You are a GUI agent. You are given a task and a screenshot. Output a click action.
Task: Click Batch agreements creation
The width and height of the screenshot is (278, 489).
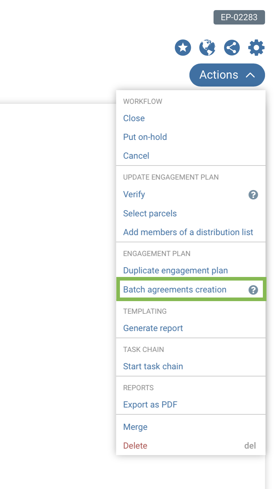(175, 290)
